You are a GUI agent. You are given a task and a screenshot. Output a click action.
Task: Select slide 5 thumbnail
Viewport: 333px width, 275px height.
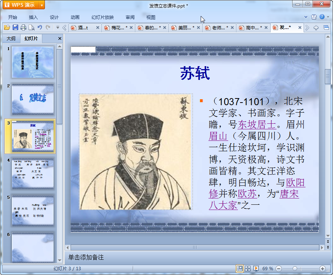33,211
